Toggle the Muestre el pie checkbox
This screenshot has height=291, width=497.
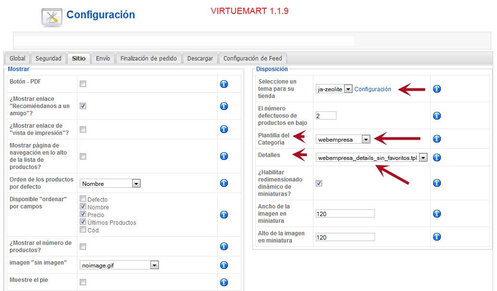point(83,282)
